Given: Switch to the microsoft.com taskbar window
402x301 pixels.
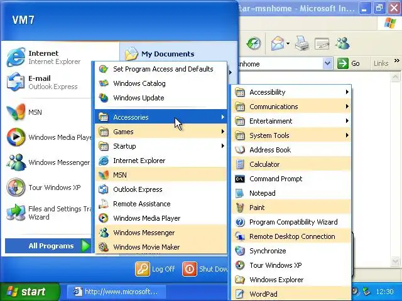Looking at the screenshot, I should pyautogui.click(x=117, y=292).
